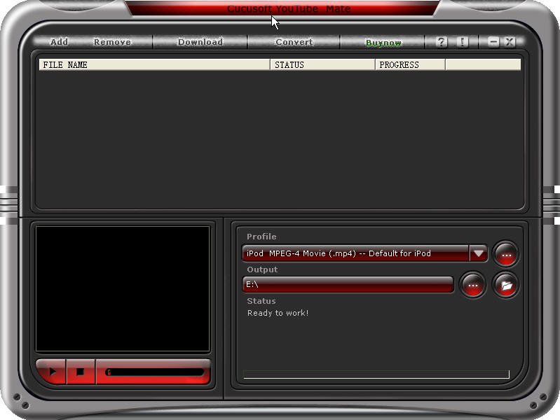The width and height of the screenshot is (560, 420).
Task: Open profile settings with ellipsis button
Action: point(505,254)
